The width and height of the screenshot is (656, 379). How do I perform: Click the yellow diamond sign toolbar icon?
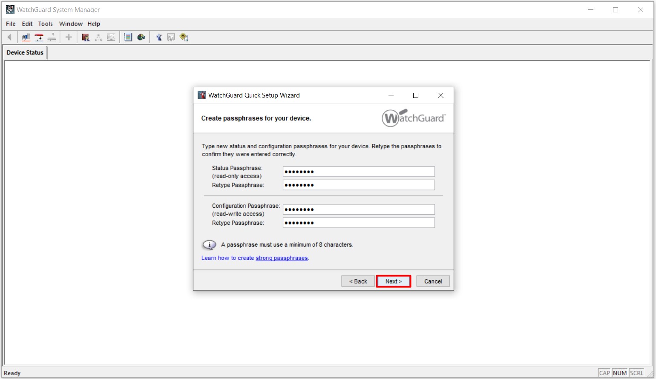tap(184, 37)
